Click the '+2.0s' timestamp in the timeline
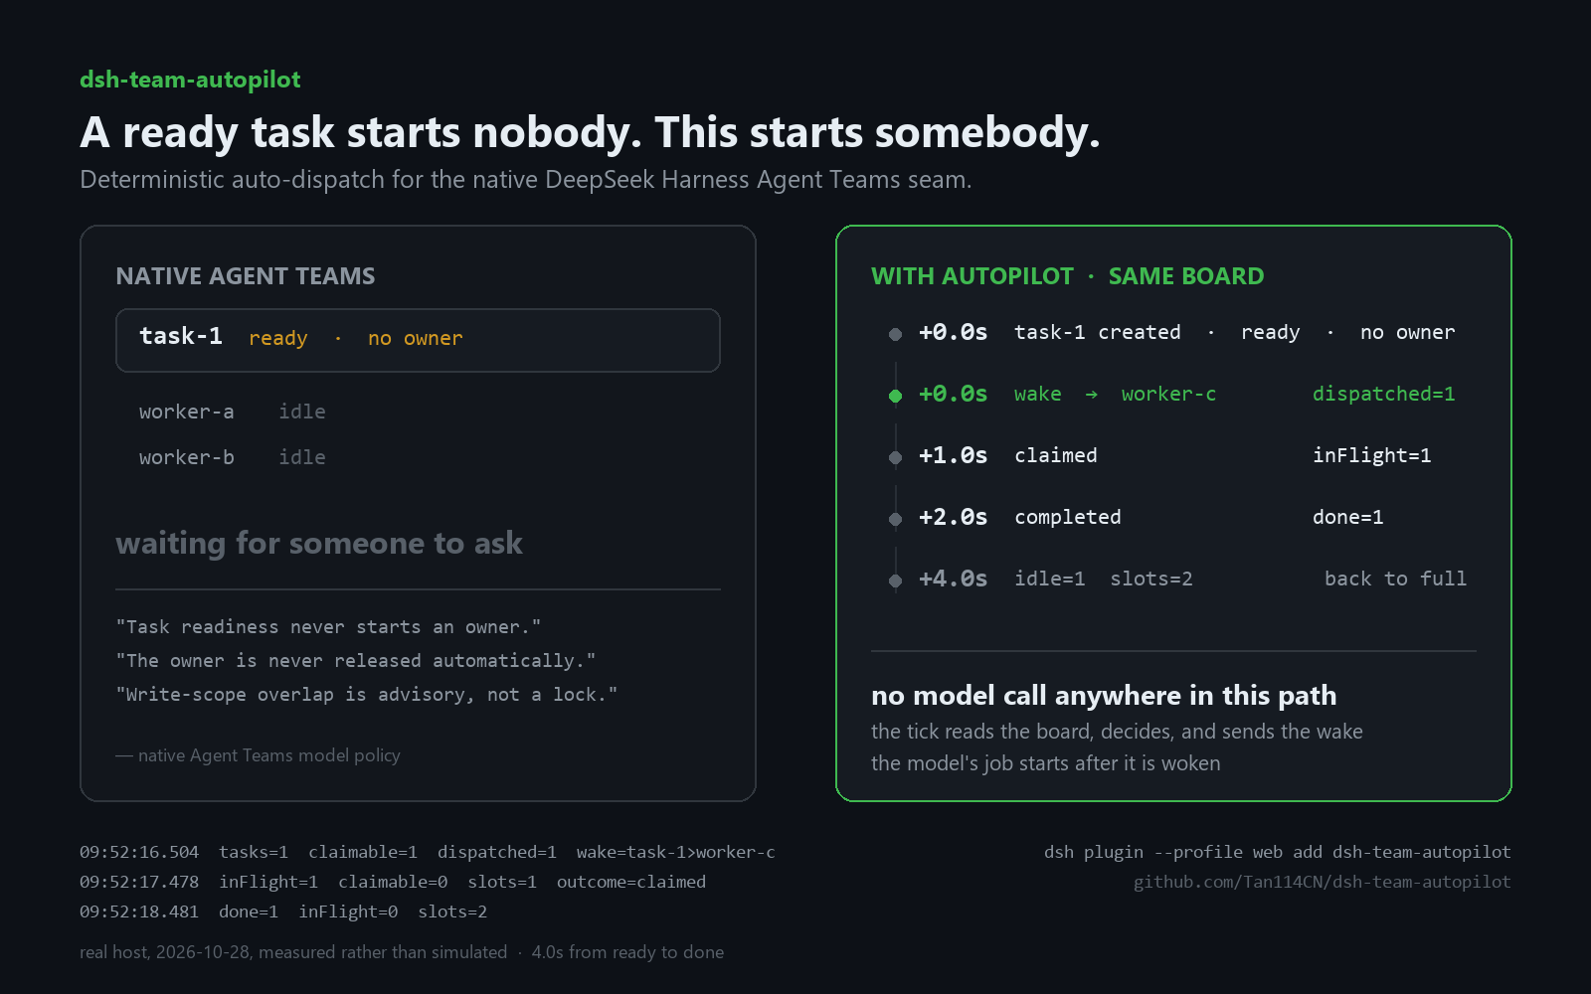This screenshot has width=1591, height=994. tap(953, 517)
